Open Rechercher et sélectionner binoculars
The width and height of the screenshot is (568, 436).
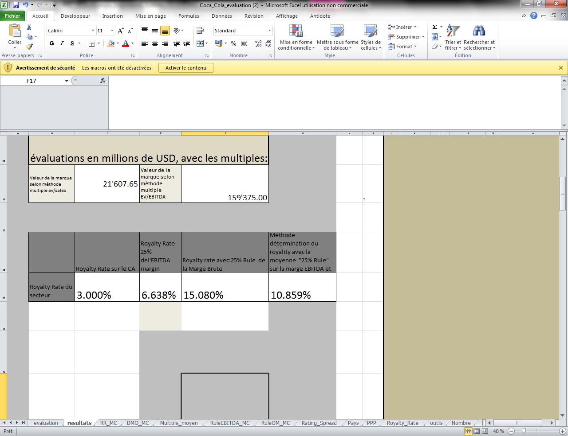point(479,37)
